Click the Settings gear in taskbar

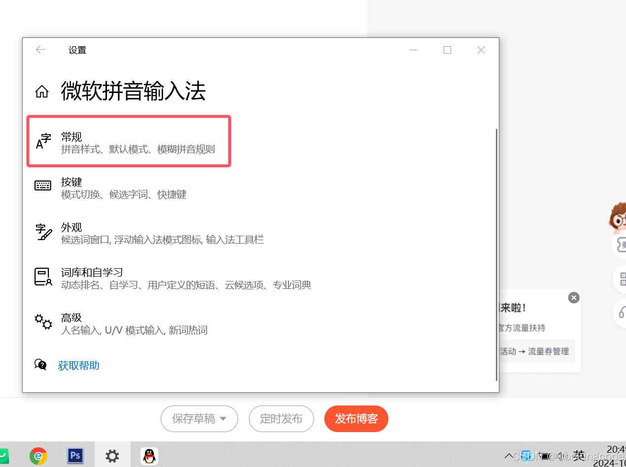pyautogui.click(x=112, y=456)
